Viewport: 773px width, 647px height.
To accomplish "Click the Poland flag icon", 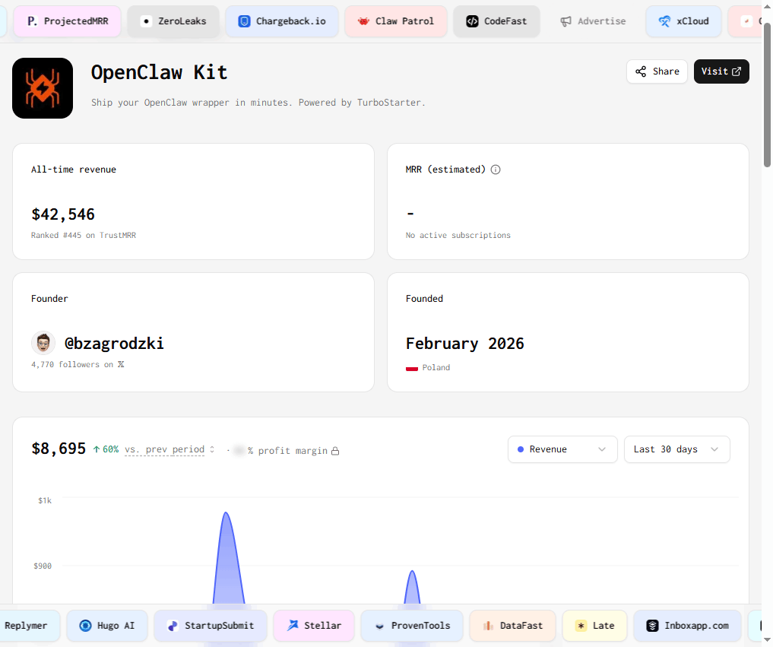I will point(413,367).
